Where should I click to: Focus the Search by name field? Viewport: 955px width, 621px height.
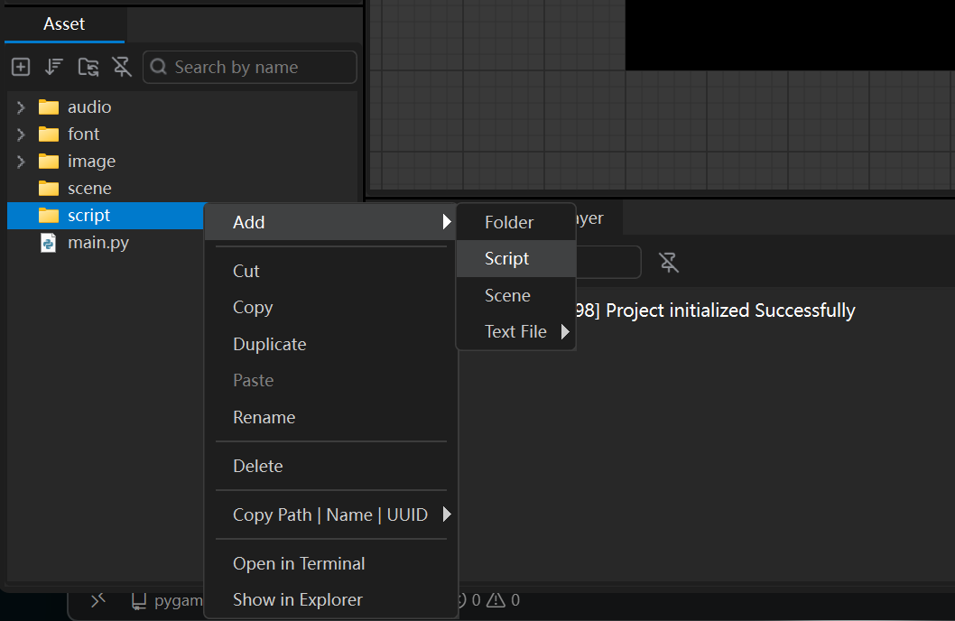point(250,67)
